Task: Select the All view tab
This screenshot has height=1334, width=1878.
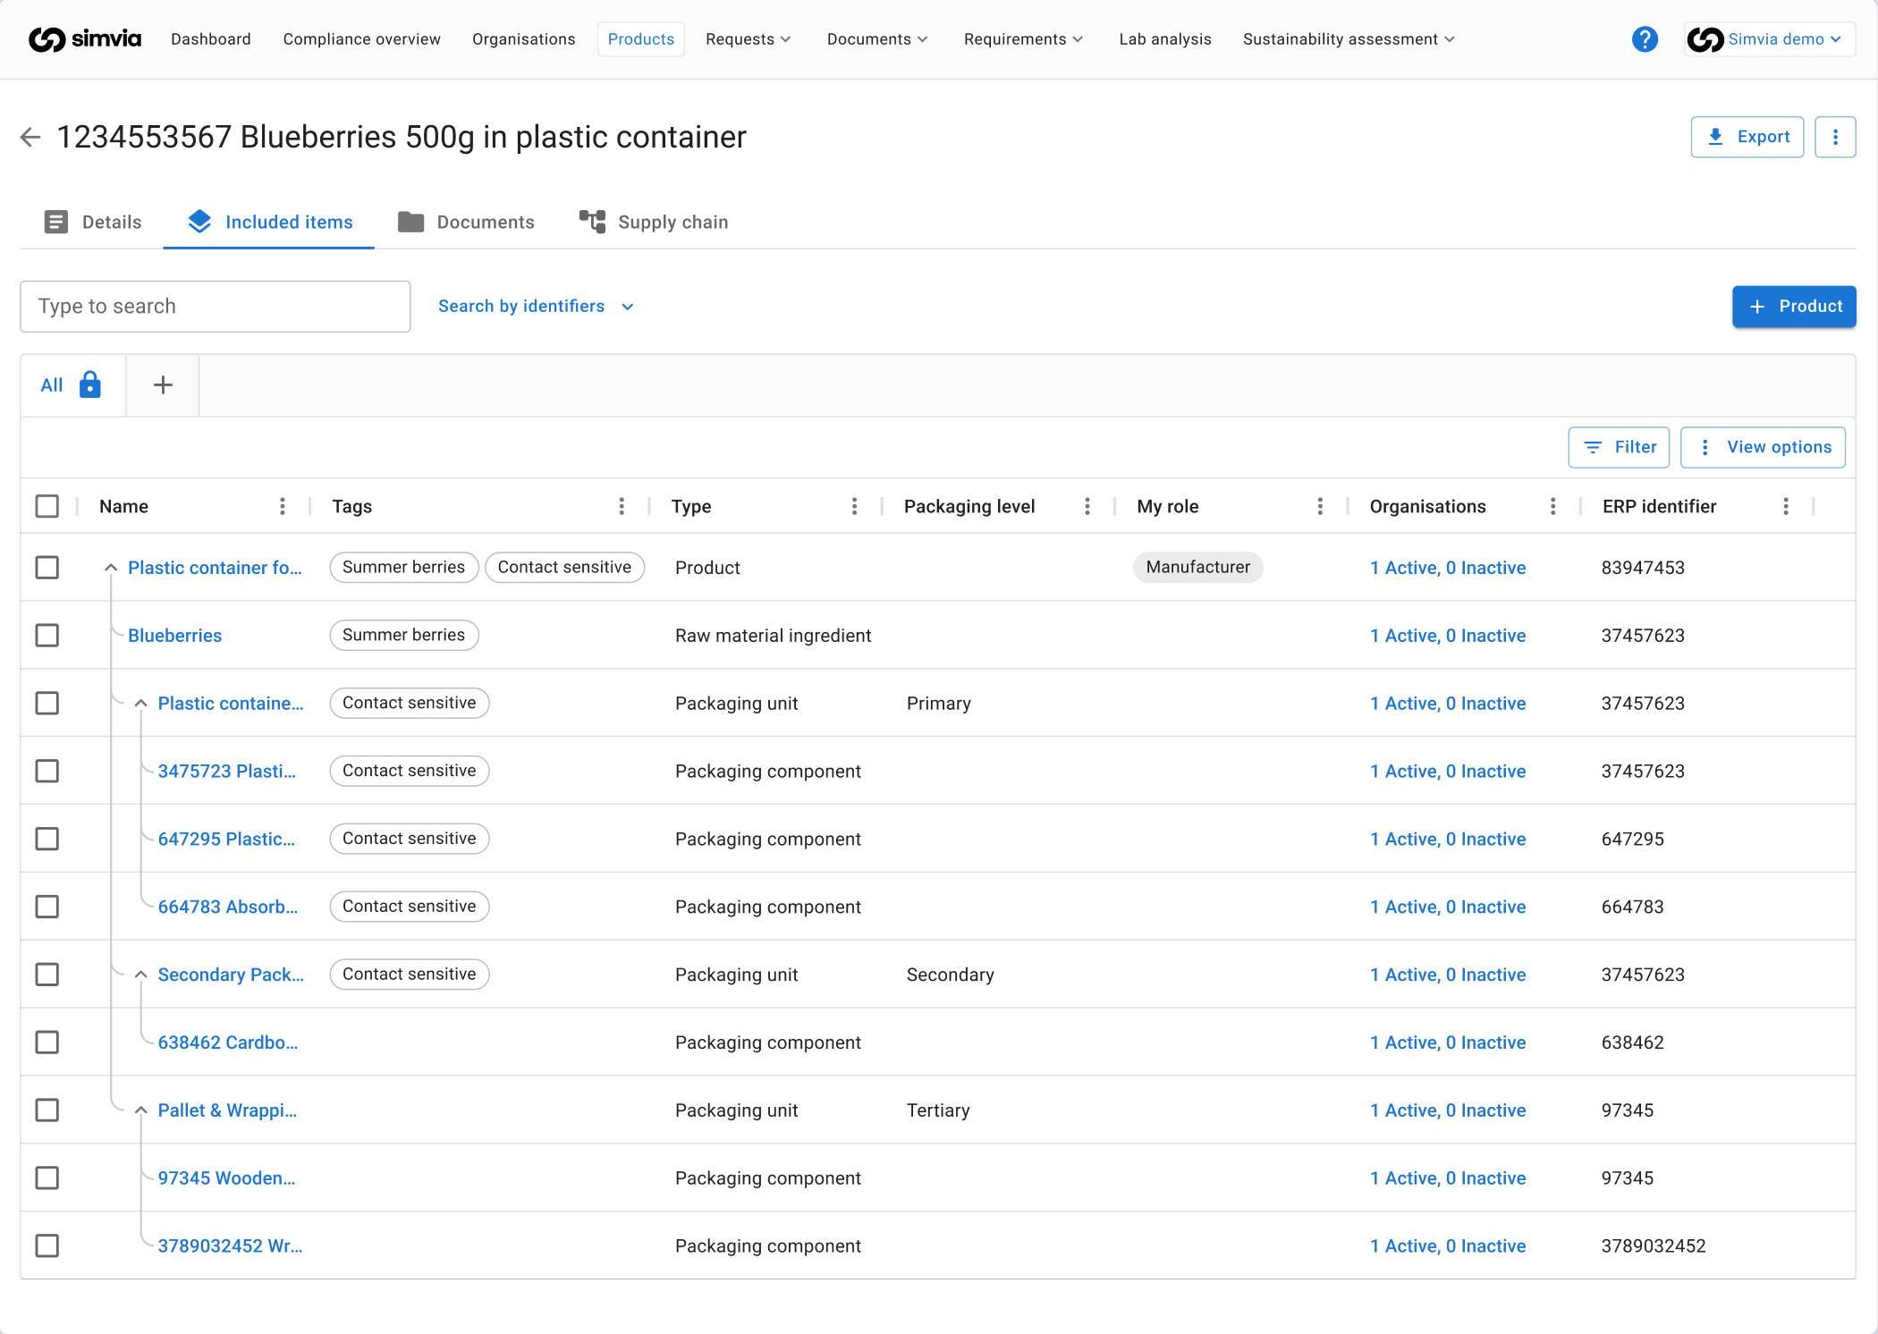Action: [72, 385]
